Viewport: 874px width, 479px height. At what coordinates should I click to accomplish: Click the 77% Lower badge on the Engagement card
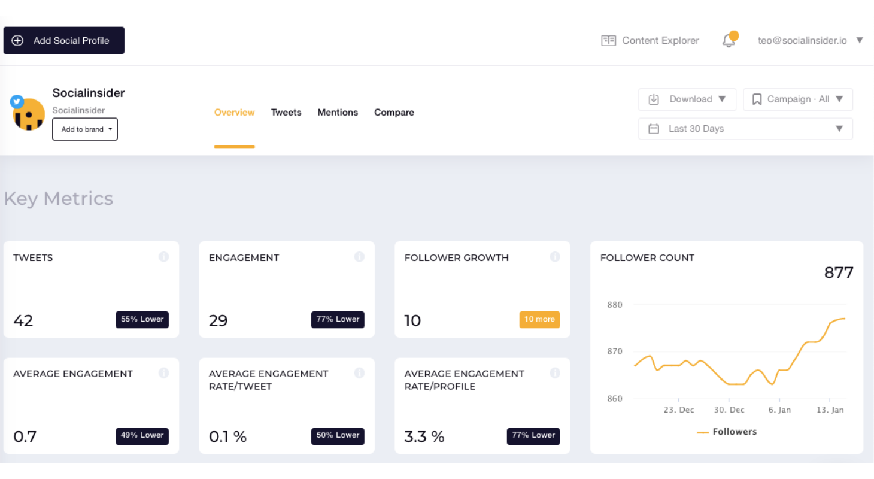click(338, 320)
